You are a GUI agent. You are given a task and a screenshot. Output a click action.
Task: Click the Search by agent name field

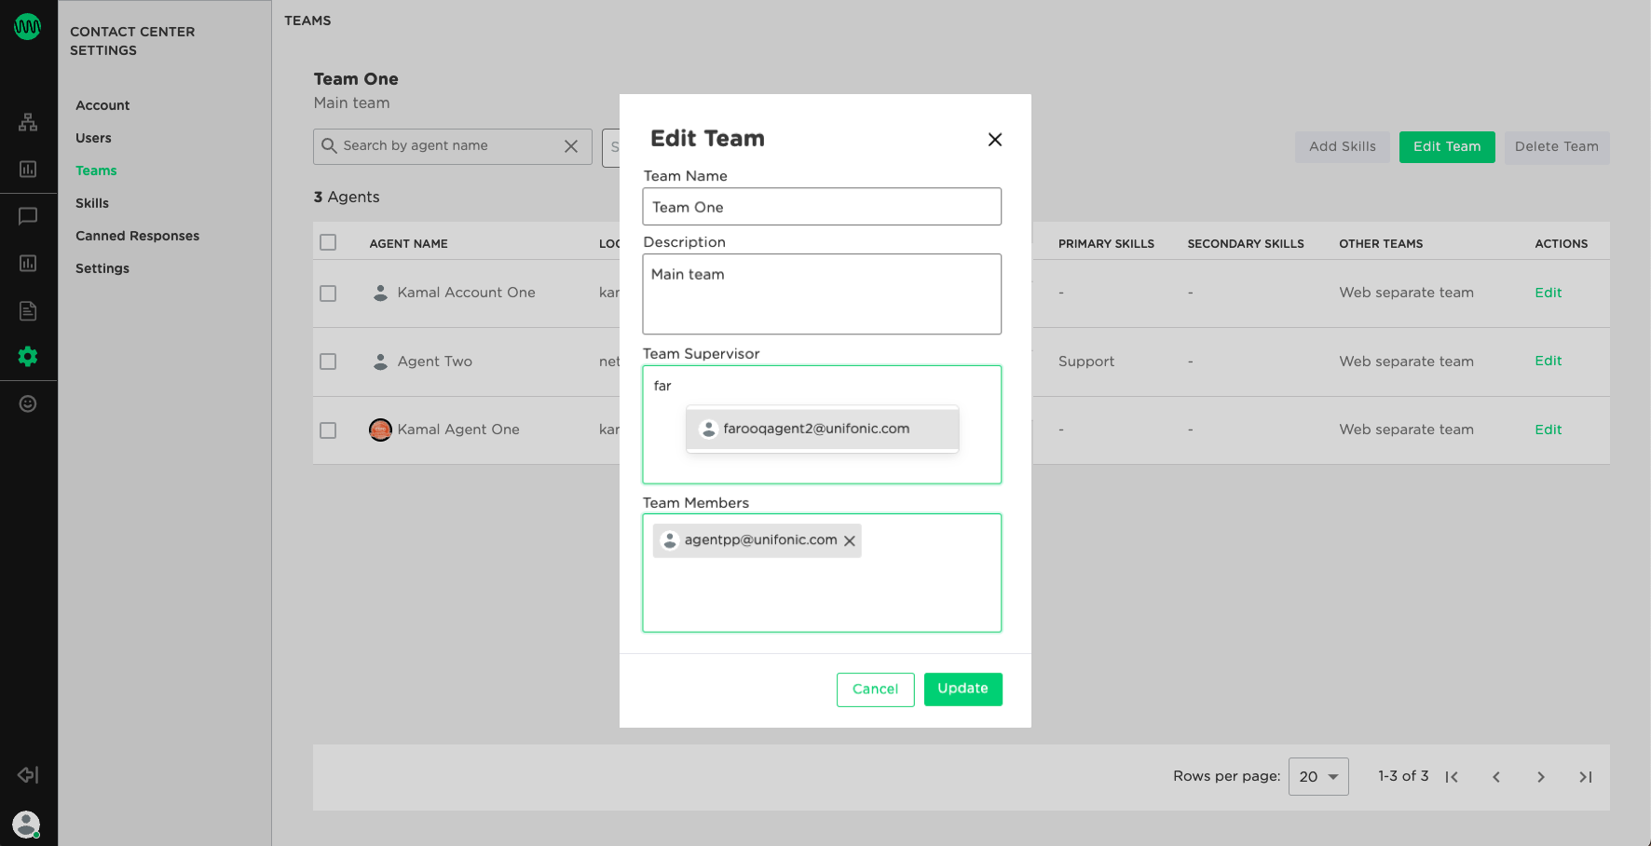(452, 146)
